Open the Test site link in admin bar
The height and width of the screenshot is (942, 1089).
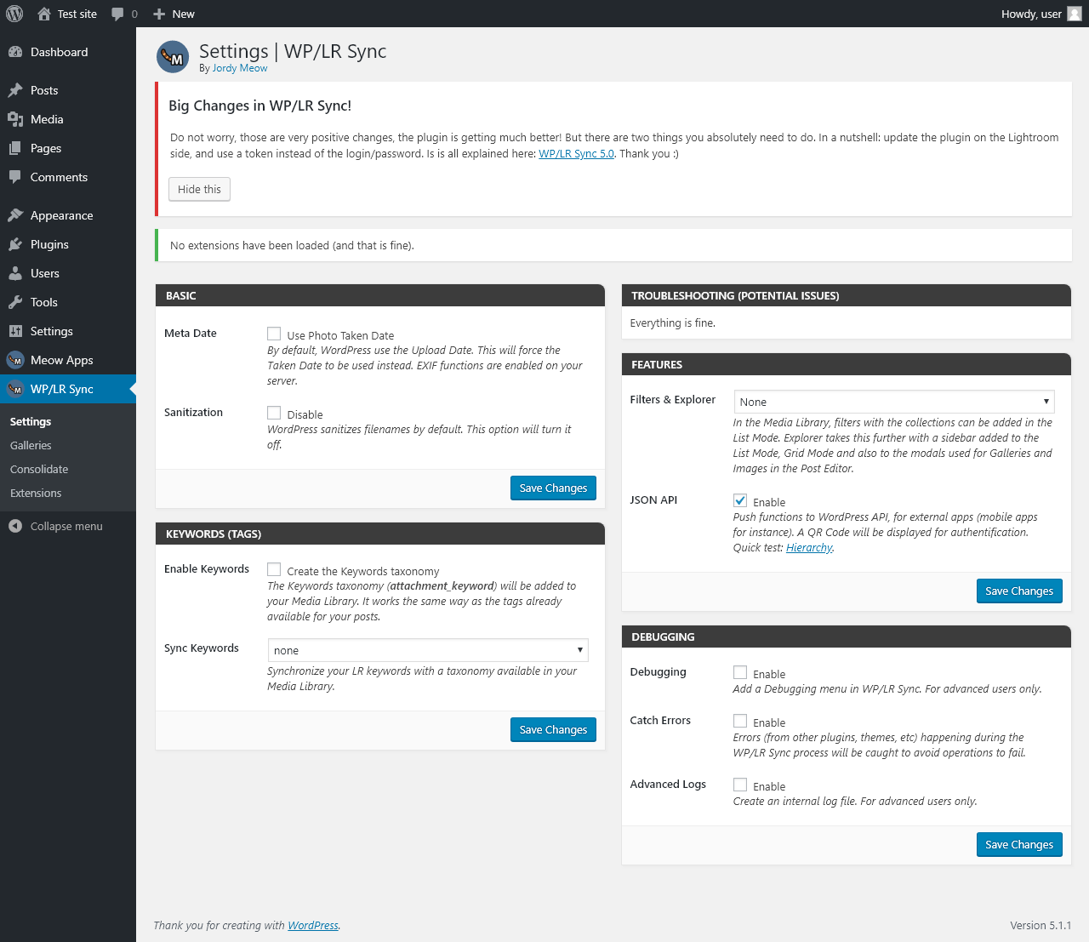(x=77, y=14)
